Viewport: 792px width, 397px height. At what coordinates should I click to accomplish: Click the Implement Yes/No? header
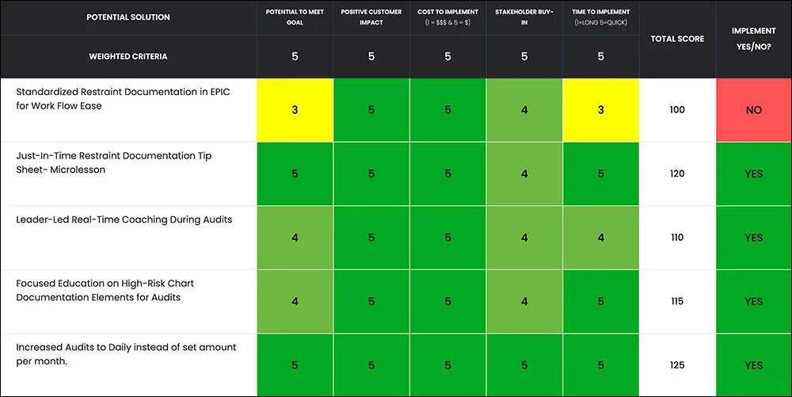tap(754, 39)
